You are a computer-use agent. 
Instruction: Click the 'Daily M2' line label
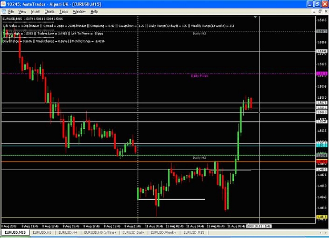coord(200,158)
